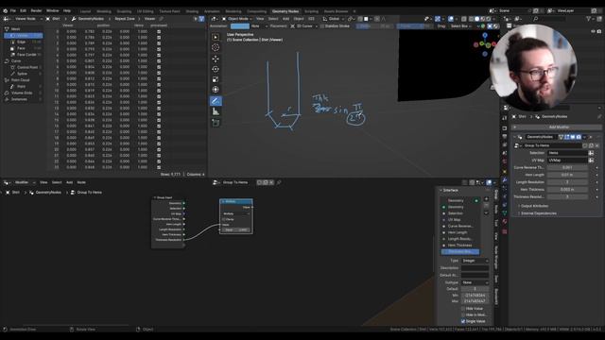The image size is (605, 340).
Task: Open the viewport View menu
Action: click(x=260, y=19)
